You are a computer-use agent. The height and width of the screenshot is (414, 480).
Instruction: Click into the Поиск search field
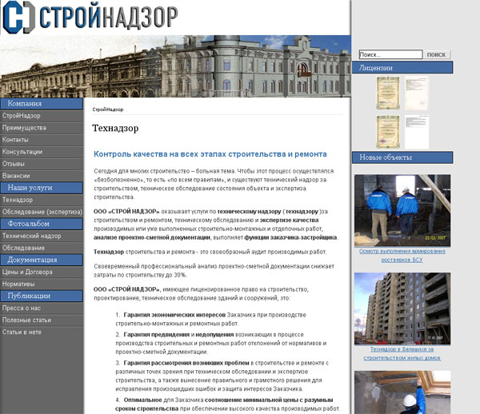click(x=390, y=54)
